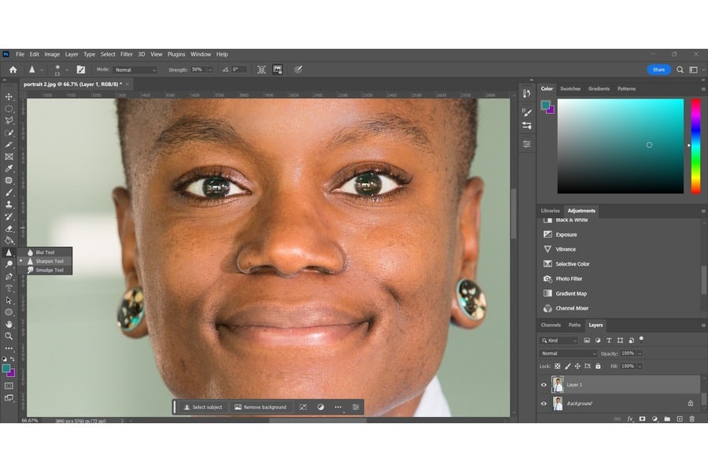Viewport: 708px width, 472px height.
Task: Open the Mode dropdown set to Normal
Action: coord(135,70)
